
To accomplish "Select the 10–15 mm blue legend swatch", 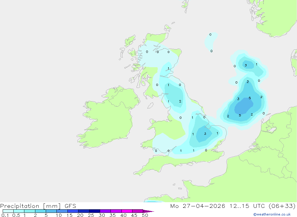I will 62,211.
